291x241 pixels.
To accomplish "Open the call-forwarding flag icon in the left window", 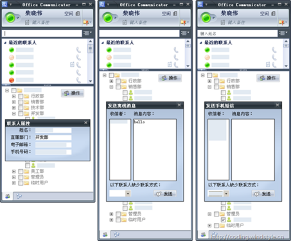I will 87,22.
